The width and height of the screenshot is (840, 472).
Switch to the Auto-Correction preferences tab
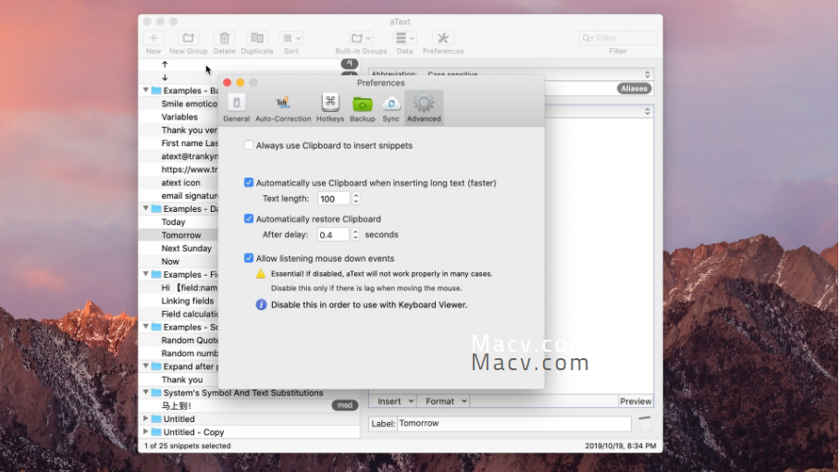(x=283, y=107)
